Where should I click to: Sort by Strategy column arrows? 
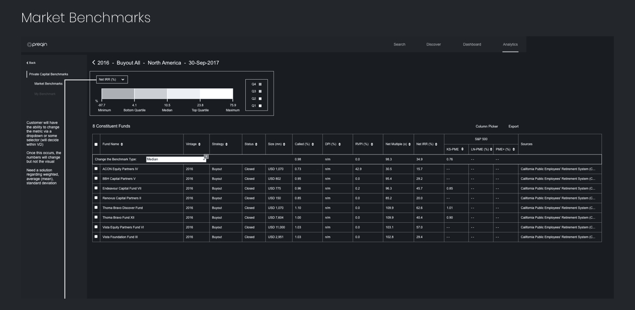click(226, 144)
